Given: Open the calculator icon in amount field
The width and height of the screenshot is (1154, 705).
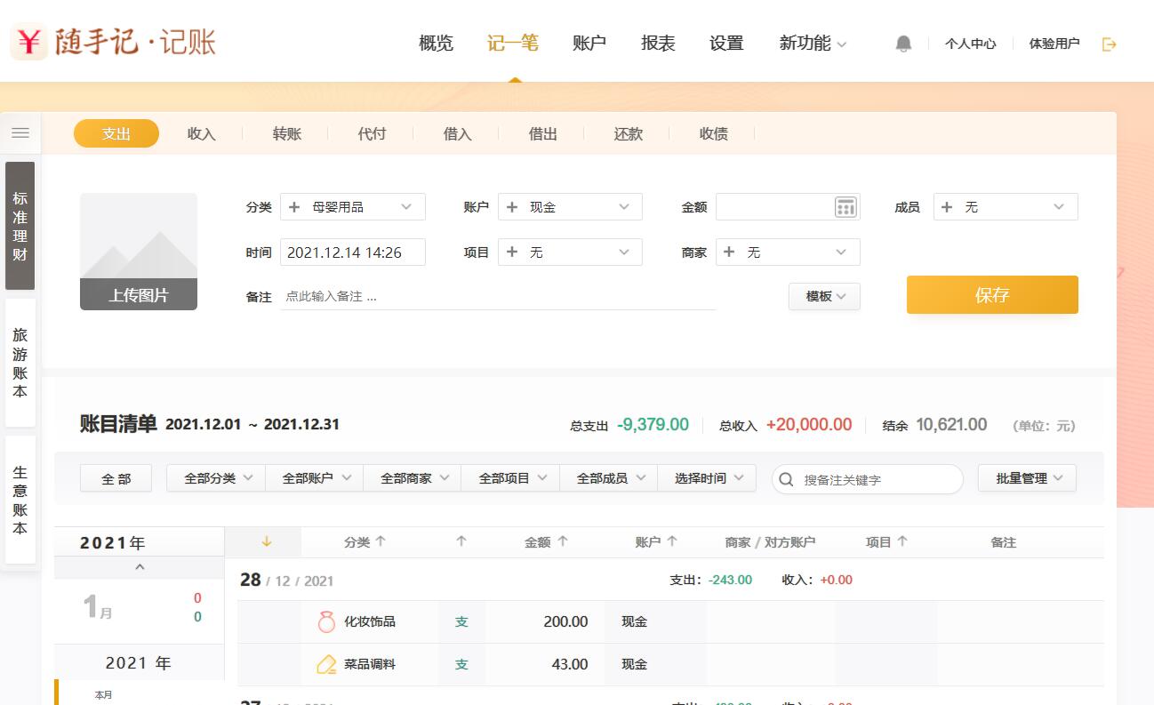Looking at the screenshot, I should (x=845, y=207).
